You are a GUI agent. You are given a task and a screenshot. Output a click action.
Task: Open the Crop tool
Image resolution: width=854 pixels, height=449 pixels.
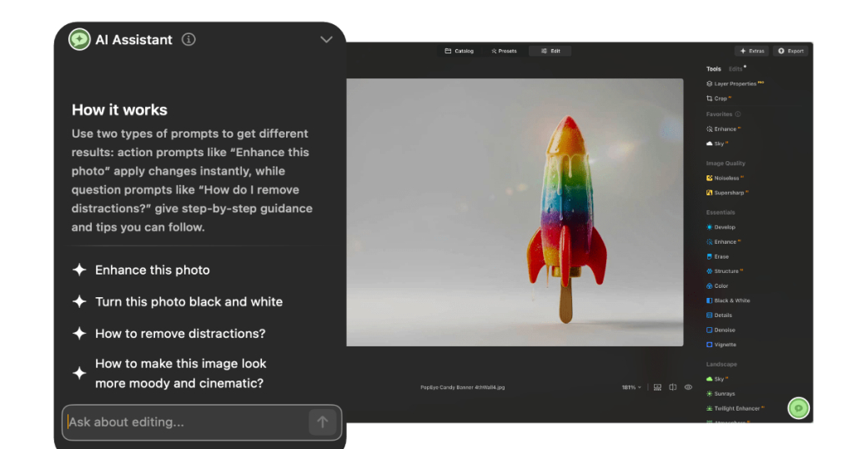pyautogui.click(x=718, y=98)
